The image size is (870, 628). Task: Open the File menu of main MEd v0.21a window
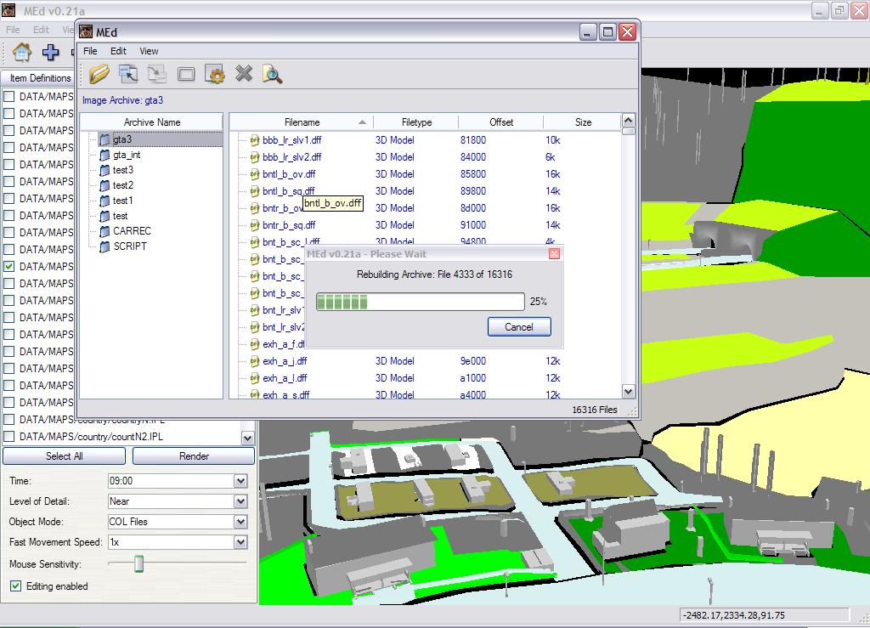click(x=13, y=30)
